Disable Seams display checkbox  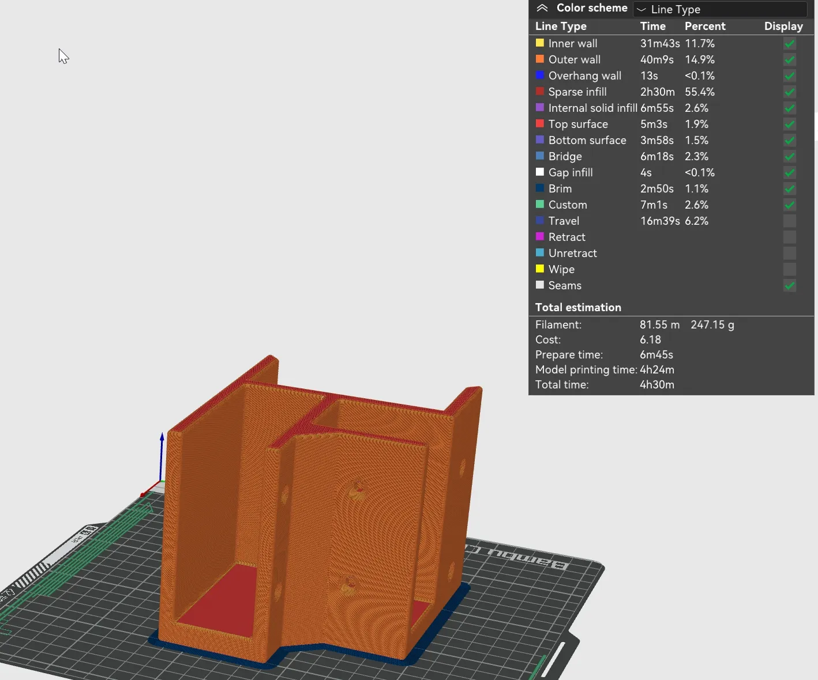coord(789,285)
